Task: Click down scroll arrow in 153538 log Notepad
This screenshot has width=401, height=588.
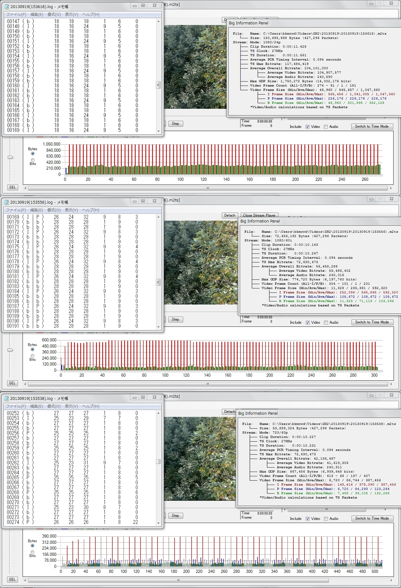Action: pos(158,523)
